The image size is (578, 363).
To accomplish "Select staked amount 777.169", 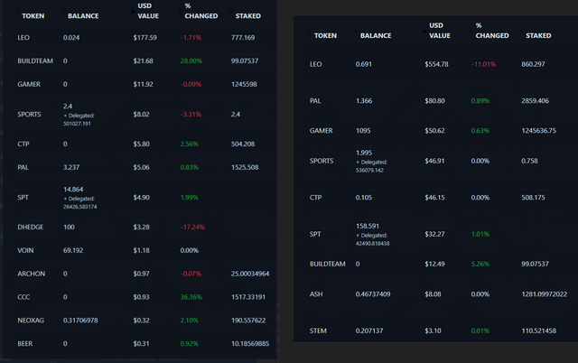I will point(243,38).
